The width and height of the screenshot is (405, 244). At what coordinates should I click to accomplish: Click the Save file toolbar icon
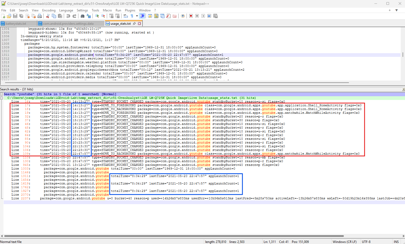tap(15, 16)
